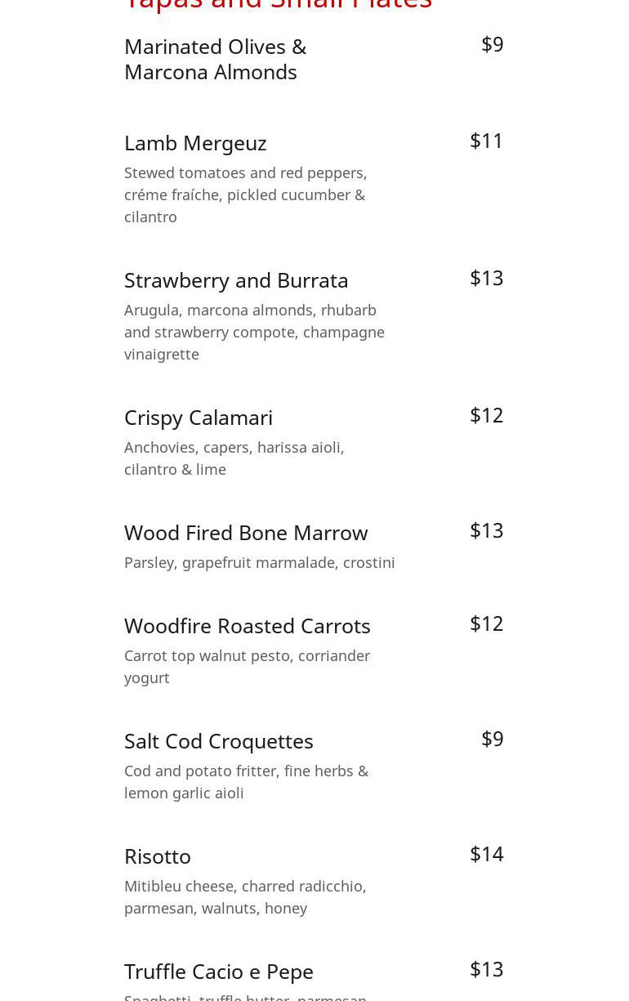This screenshot has width=629, height=1001.
Task: Click the Truffle Cacio e Pepe title
Action: point(219,972)
